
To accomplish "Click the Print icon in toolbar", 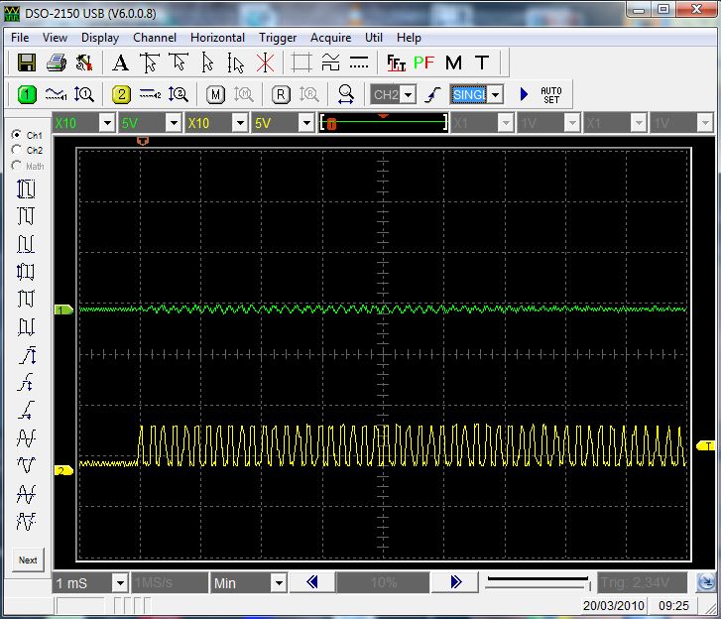I will coord(56,62).
